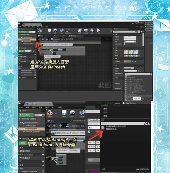Screen dimensions: 170x173
Task: Switch to 视口 tab in lower editor
Action: coord(51,121)
